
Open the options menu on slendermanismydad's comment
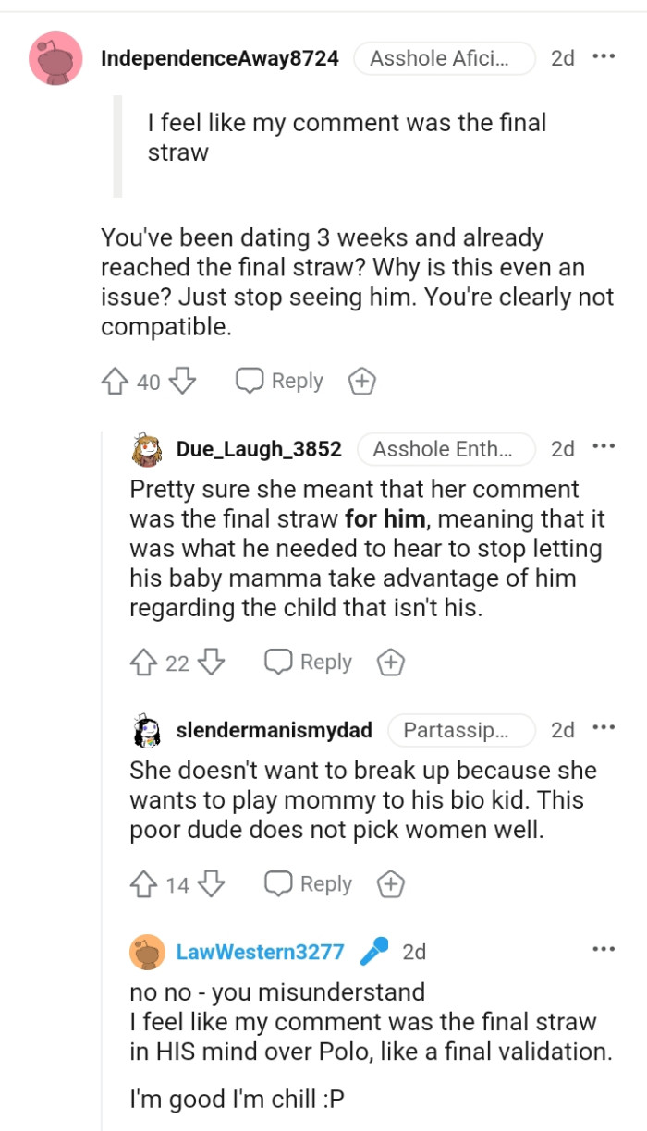tap(603, 726)
